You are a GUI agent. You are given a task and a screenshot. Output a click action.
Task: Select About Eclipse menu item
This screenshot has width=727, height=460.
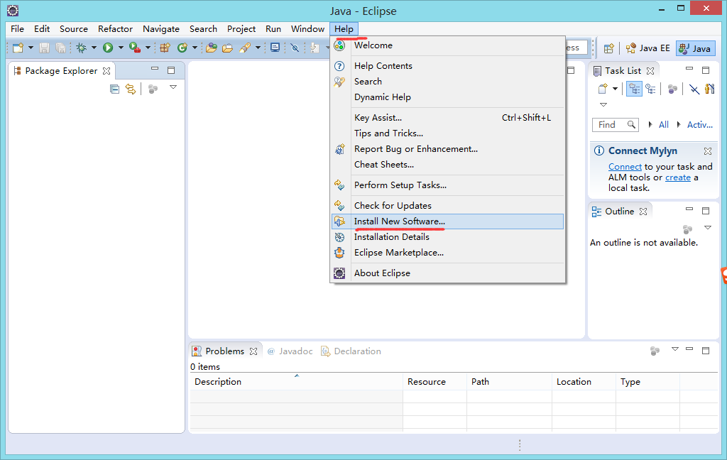(448, 273)
